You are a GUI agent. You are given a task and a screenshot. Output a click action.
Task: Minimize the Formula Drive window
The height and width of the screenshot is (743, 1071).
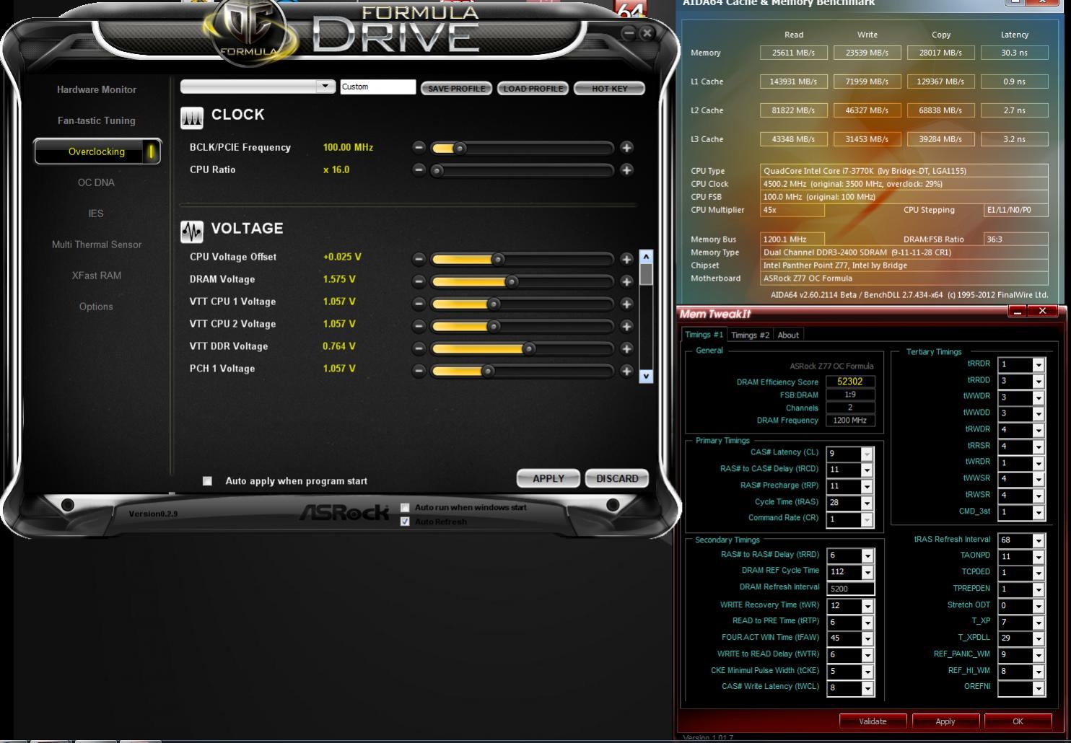629,33
